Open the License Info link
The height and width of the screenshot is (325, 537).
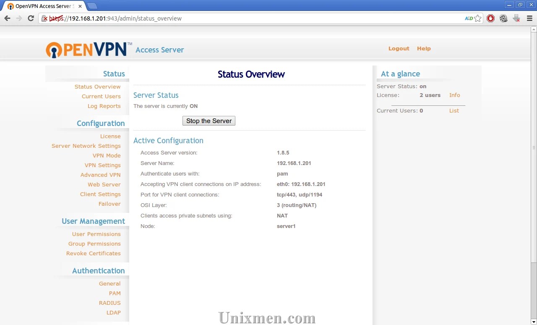(x=454, y=95)
